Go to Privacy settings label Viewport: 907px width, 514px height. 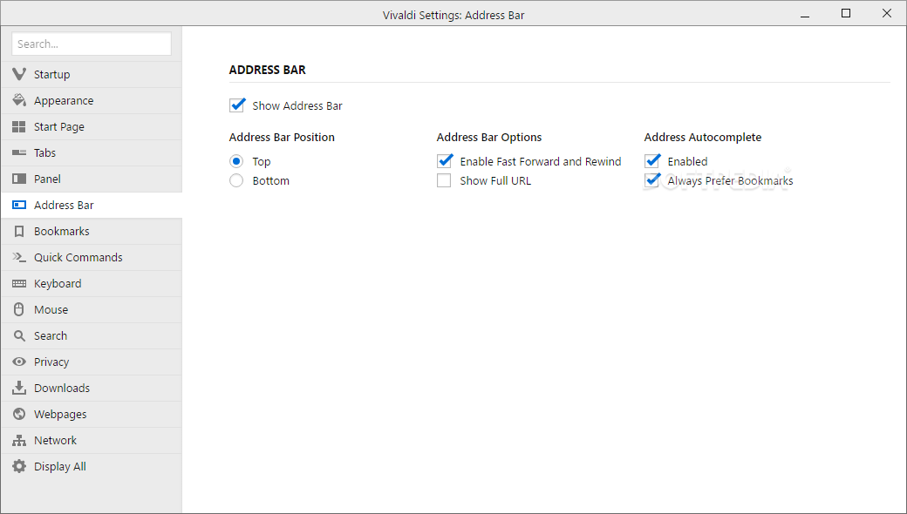[x=51, y=362]
